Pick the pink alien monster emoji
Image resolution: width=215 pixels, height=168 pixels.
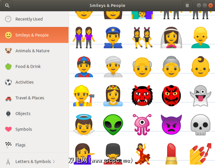[142, 125]
